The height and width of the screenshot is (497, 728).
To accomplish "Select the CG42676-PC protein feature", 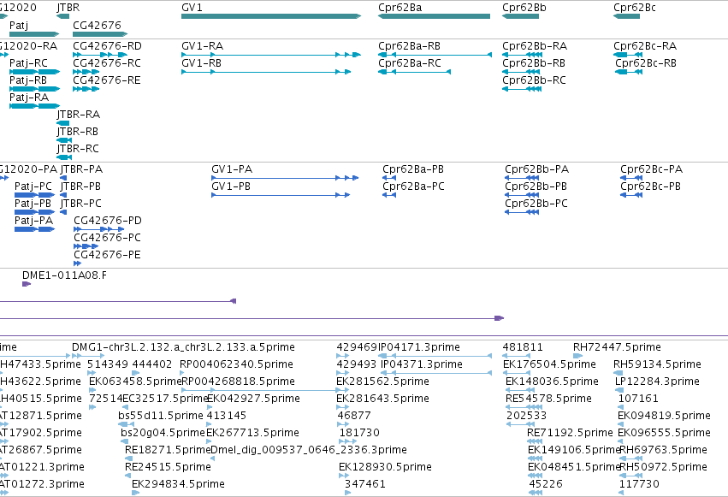I will (x=86, y=246).
